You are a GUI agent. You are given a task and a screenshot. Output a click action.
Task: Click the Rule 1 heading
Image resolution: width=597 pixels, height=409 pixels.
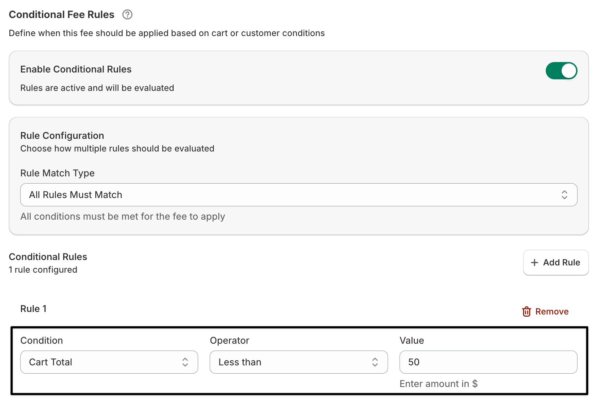(33, 309)
